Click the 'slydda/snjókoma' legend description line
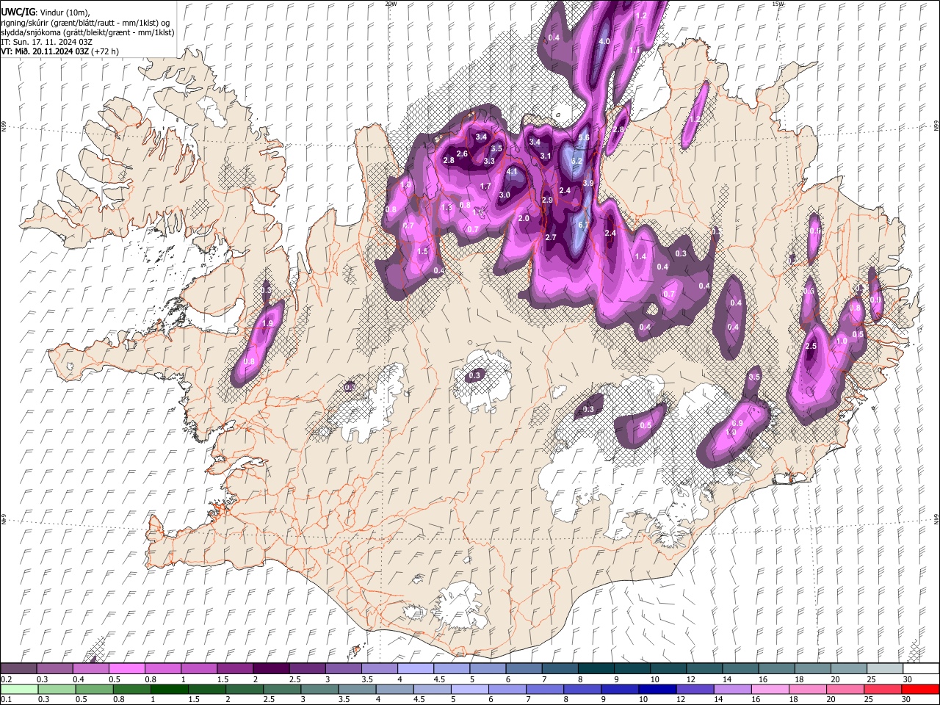Image resolution: width=940 pixels, height=705 pixels. (x=87, y=32)
